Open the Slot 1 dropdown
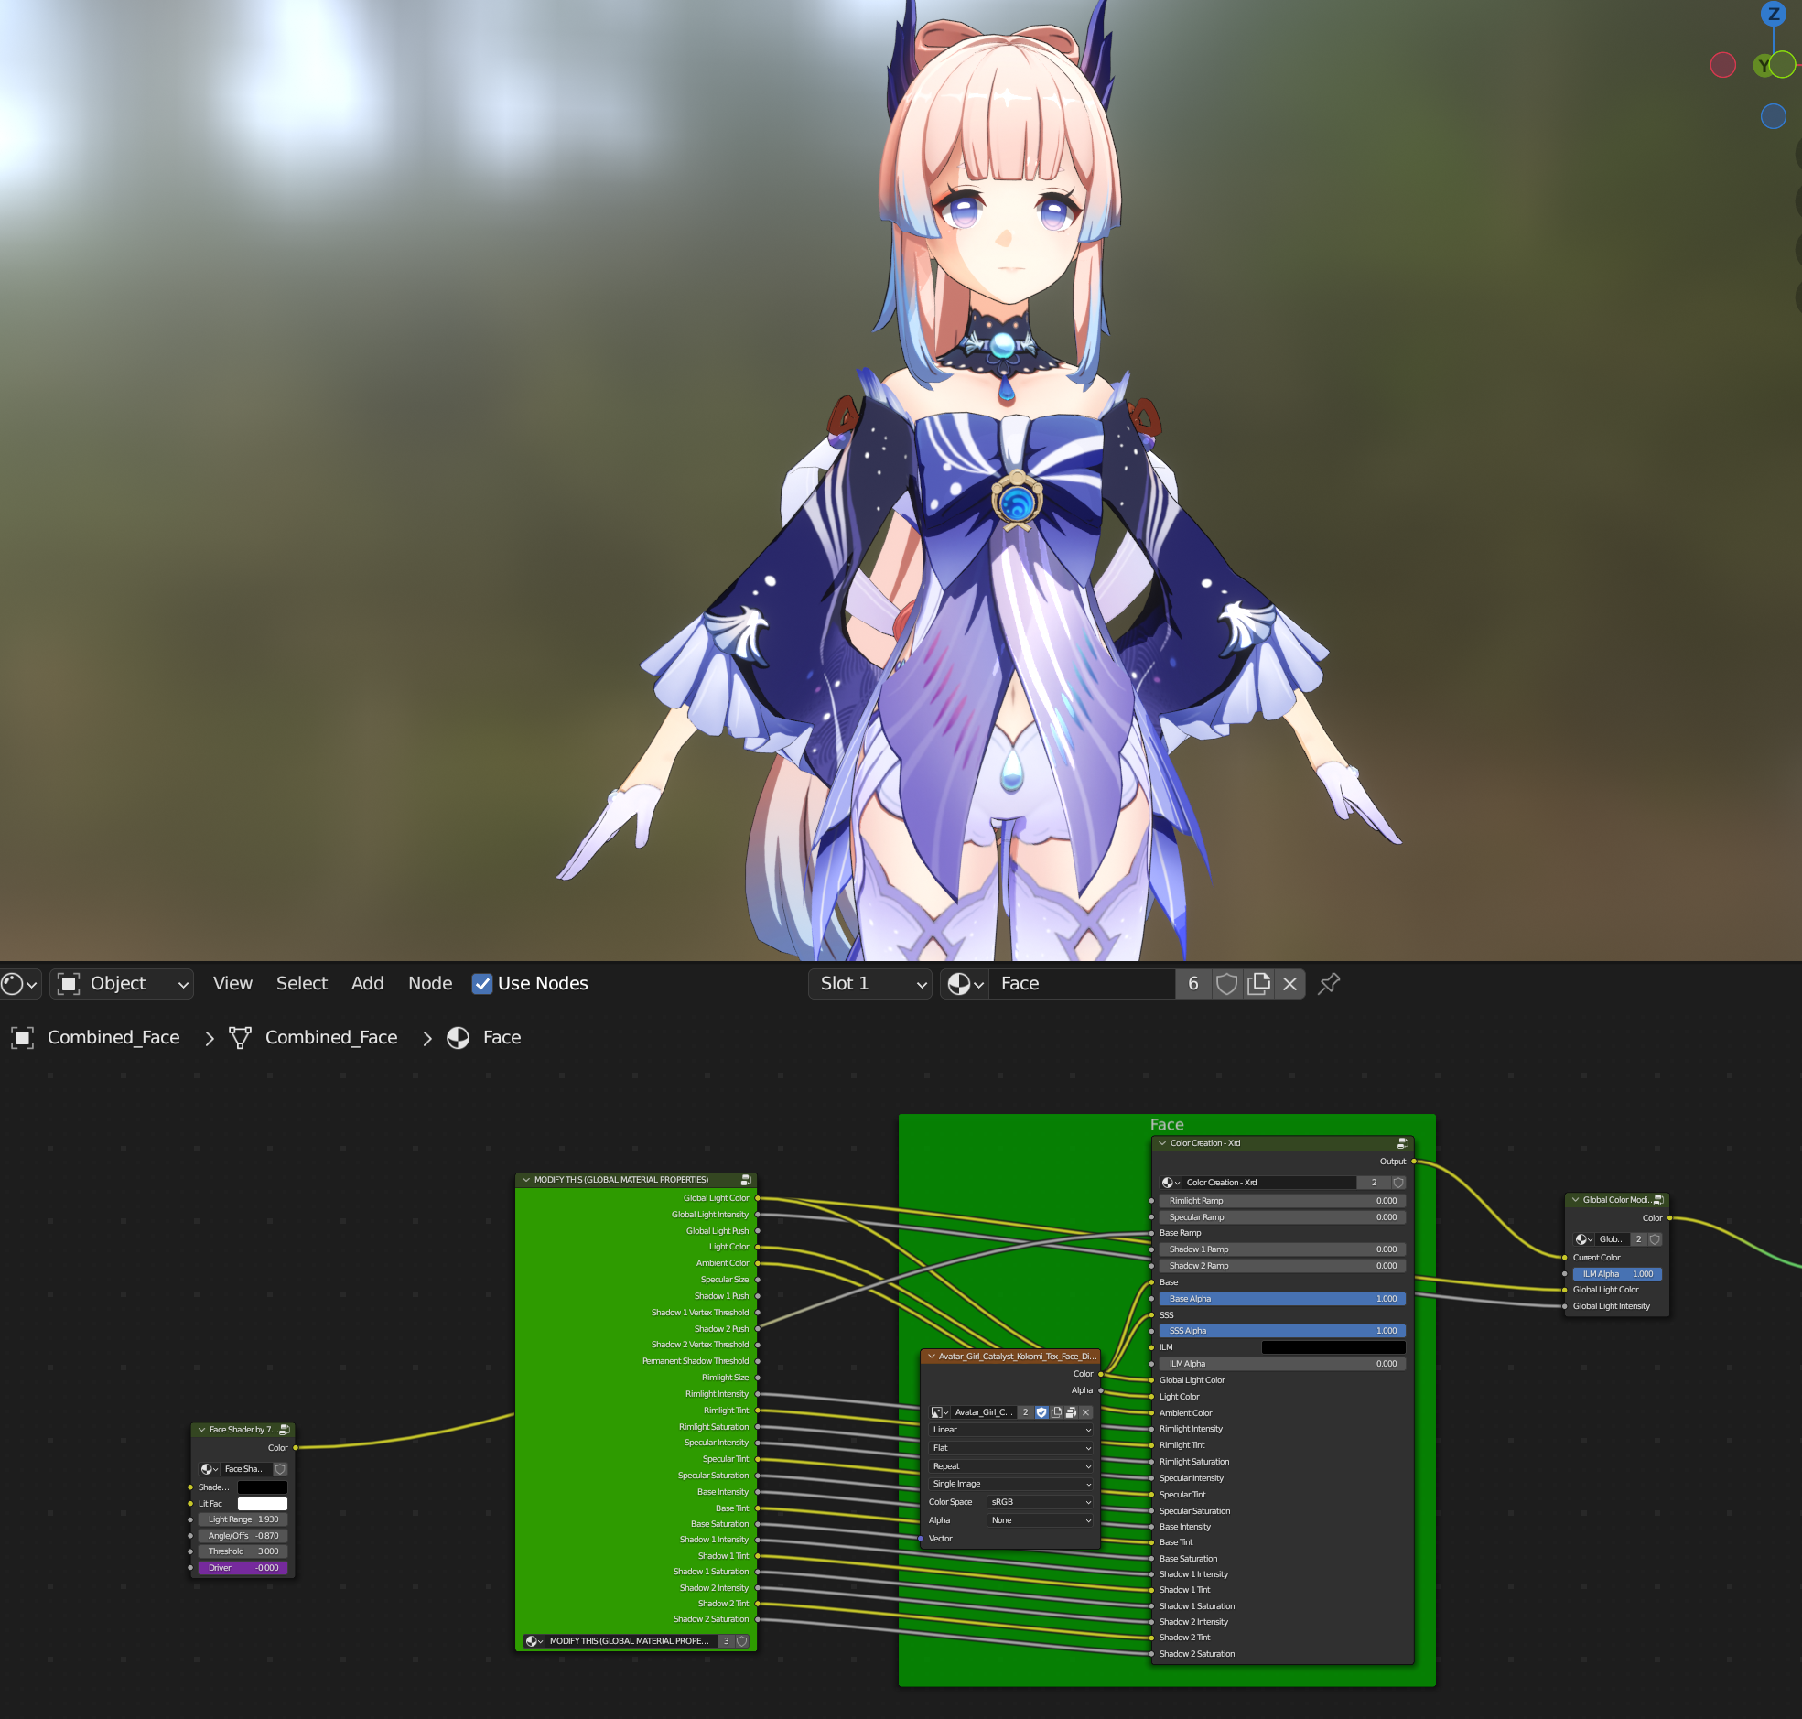Image resolution: width=1802 pixels, height=1719 pixels. pyautogui.click(x=869, y=983)
